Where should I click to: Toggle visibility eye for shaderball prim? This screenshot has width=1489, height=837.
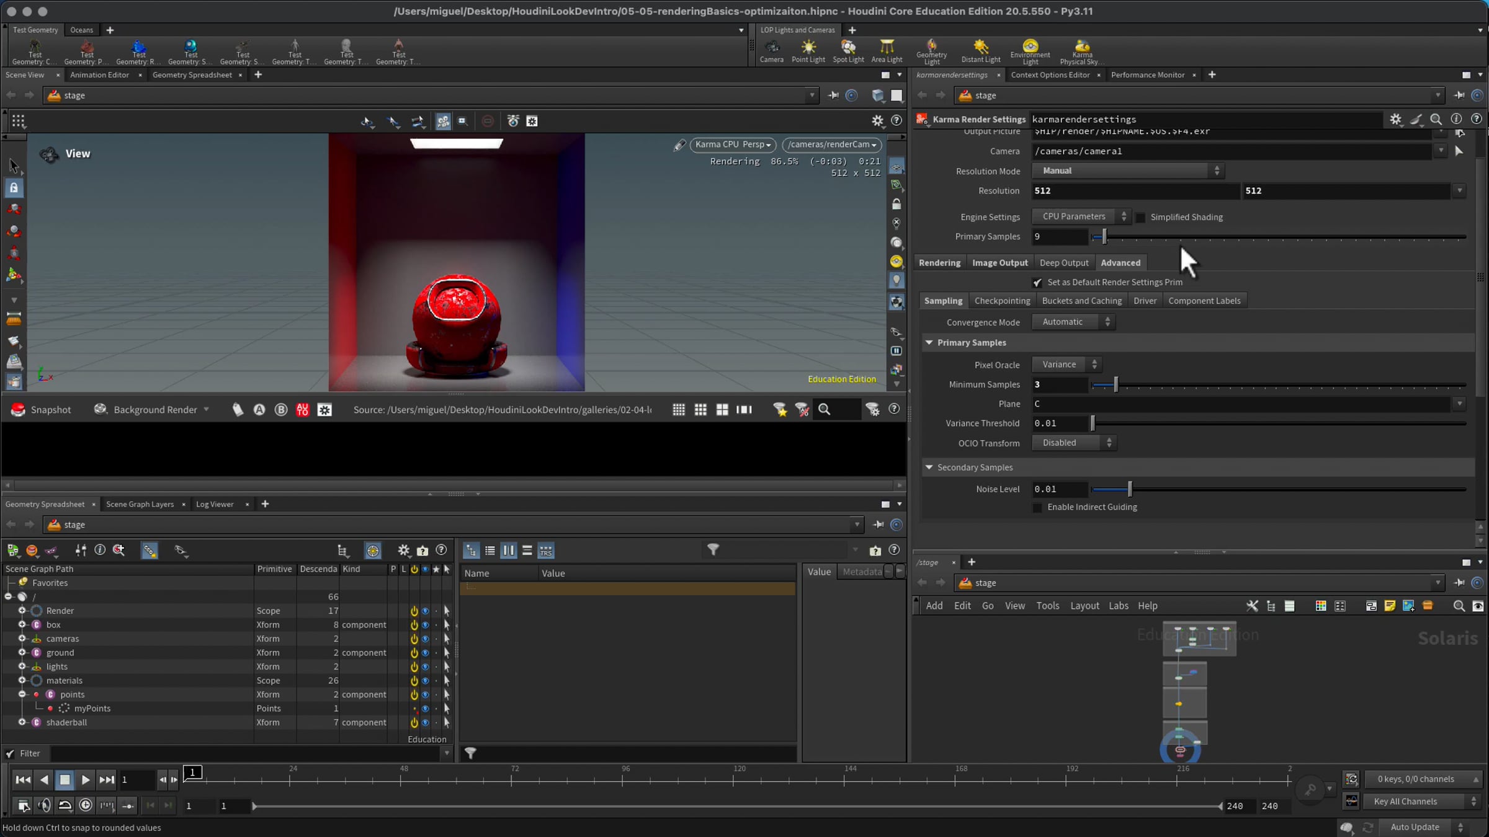[x=425, y=722]
